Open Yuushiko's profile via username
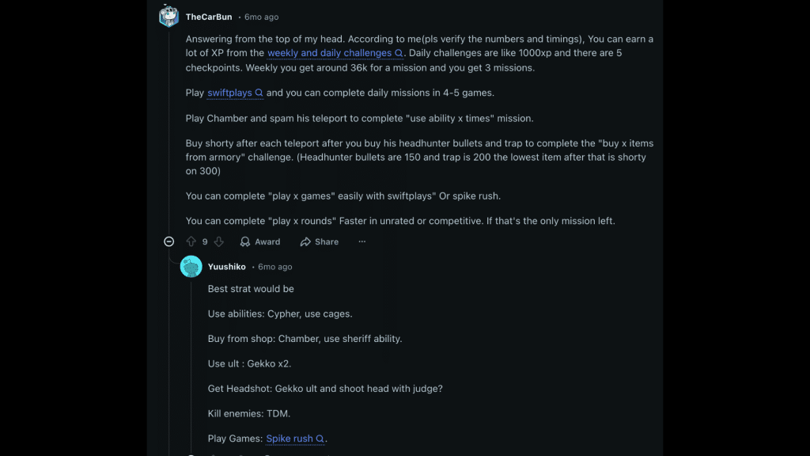Screen dimensions: 810x456 click(x=229, y=267)
